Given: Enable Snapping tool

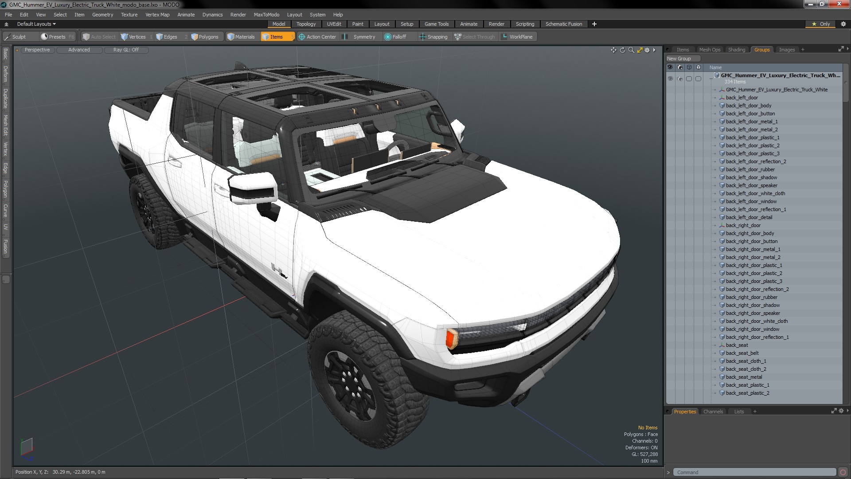Looking at the screenshot, I should coord(433,37).
